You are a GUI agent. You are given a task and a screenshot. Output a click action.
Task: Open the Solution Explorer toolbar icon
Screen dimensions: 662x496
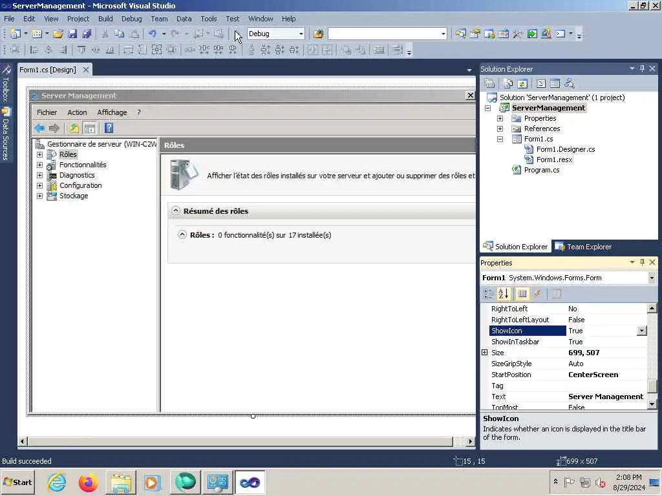[460, 34]
